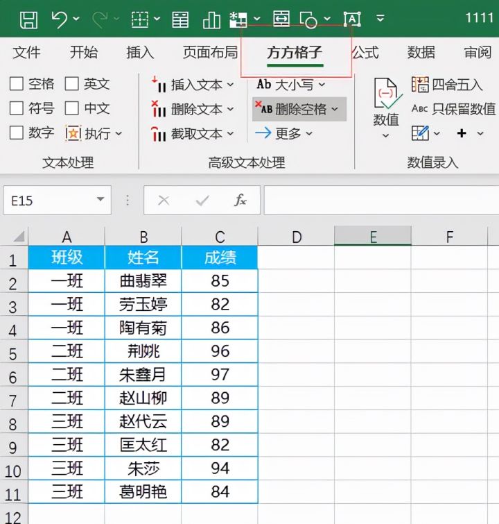This screenshot has height=524, width=499.
Task: Open undo history dropdown arrow
Action: point(76,19)
